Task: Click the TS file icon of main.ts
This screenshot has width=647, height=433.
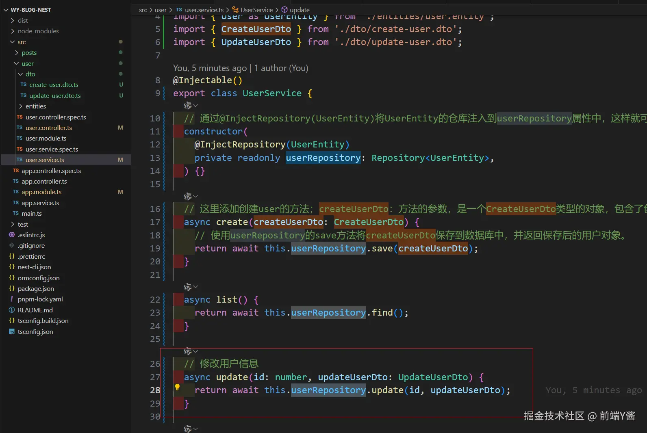Action: [x=15, y=213]
